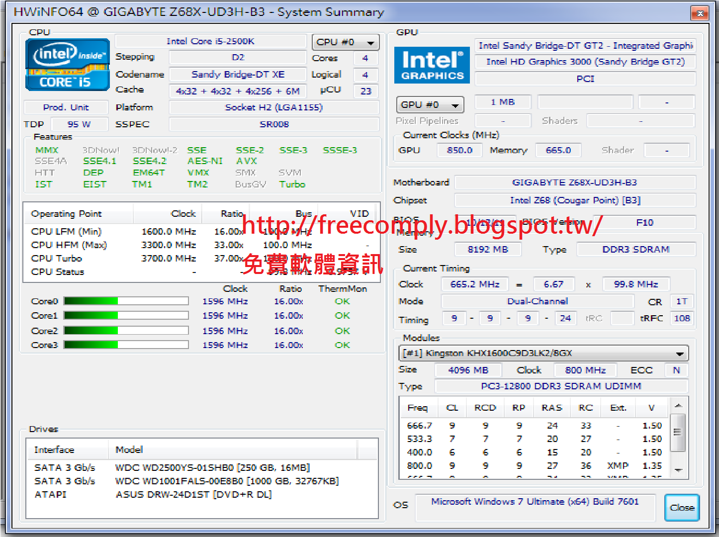Image resolution: width=719 pixels, height=537 pixels.
Task: Open the CPU #0 selector dropdown
Action: tap(346, 42)
